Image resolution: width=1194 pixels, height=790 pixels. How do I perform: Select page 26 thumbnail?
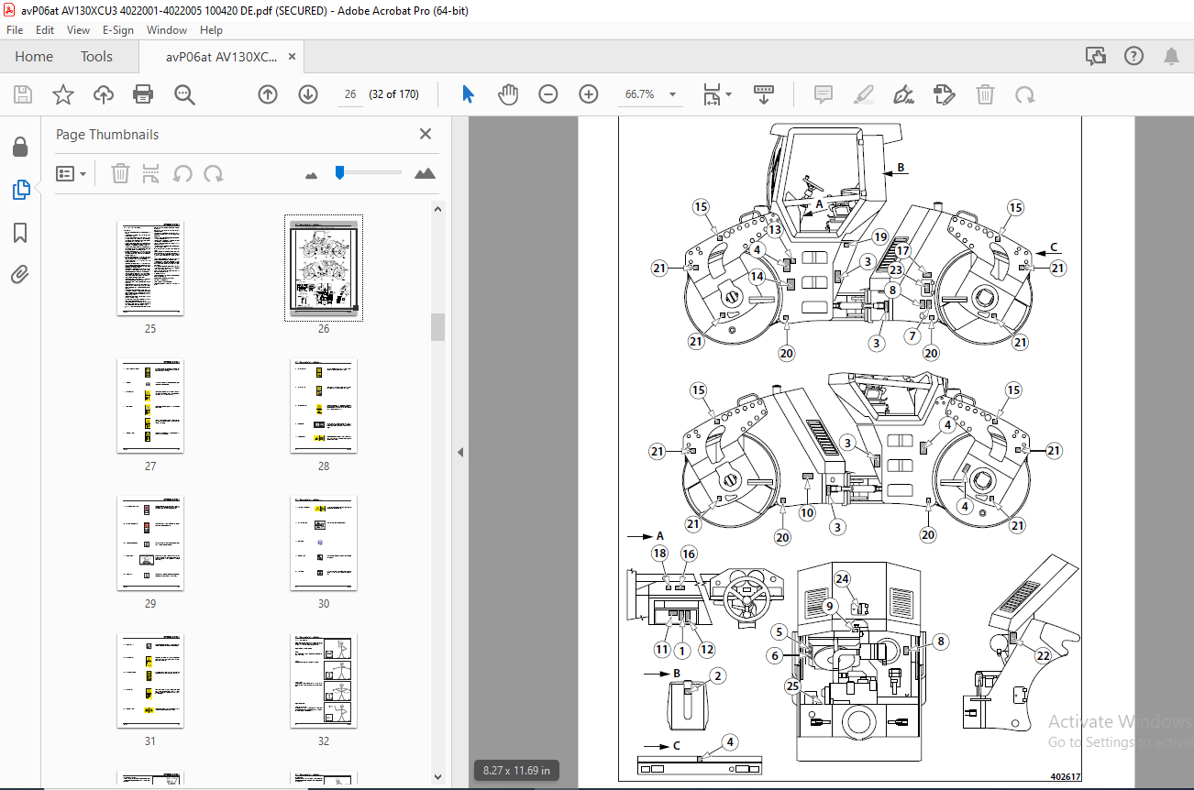pyautogui.click(x=324, y=268)
